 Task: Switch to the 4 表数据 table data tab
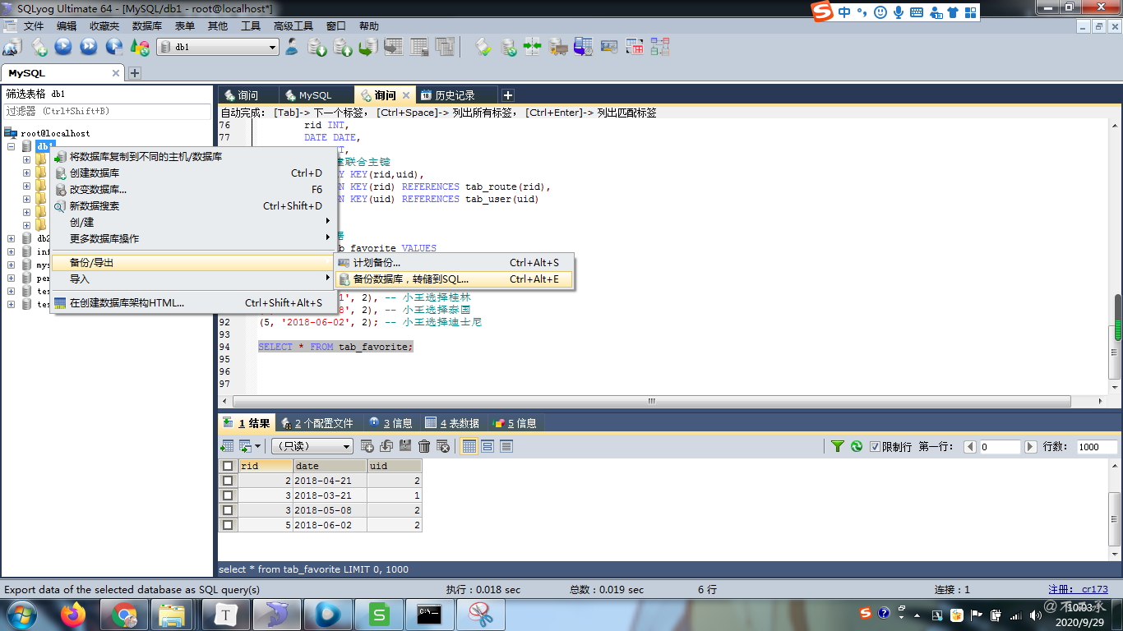click(451, 423)
